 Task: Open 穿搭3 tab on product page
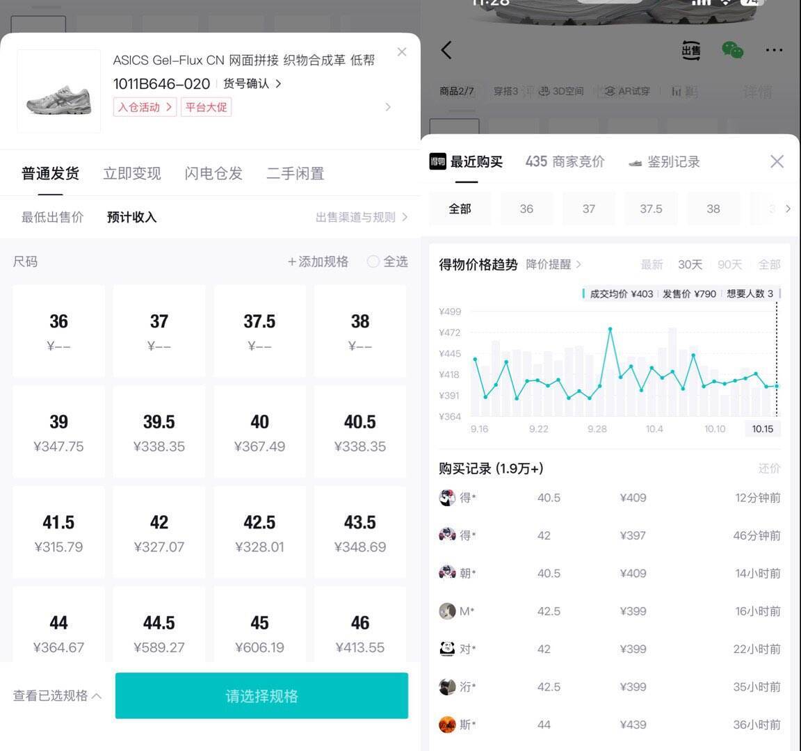505,91
